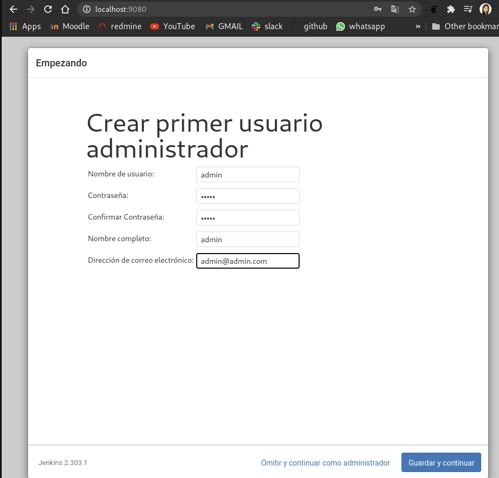Open the reading list icon
The width and height of the screenshot is (499, 478).
468,9
